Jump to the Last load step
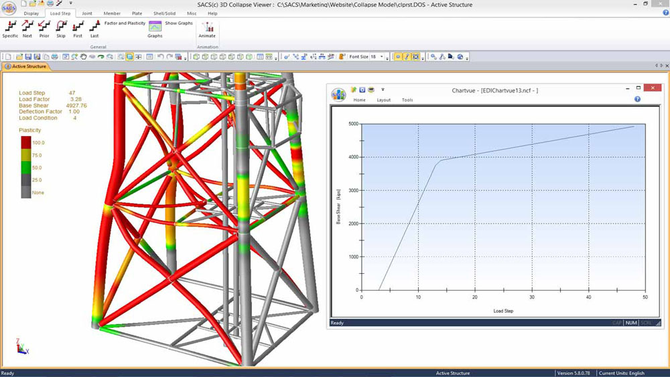Screen dimensions: 670x377 click(94, 29)
